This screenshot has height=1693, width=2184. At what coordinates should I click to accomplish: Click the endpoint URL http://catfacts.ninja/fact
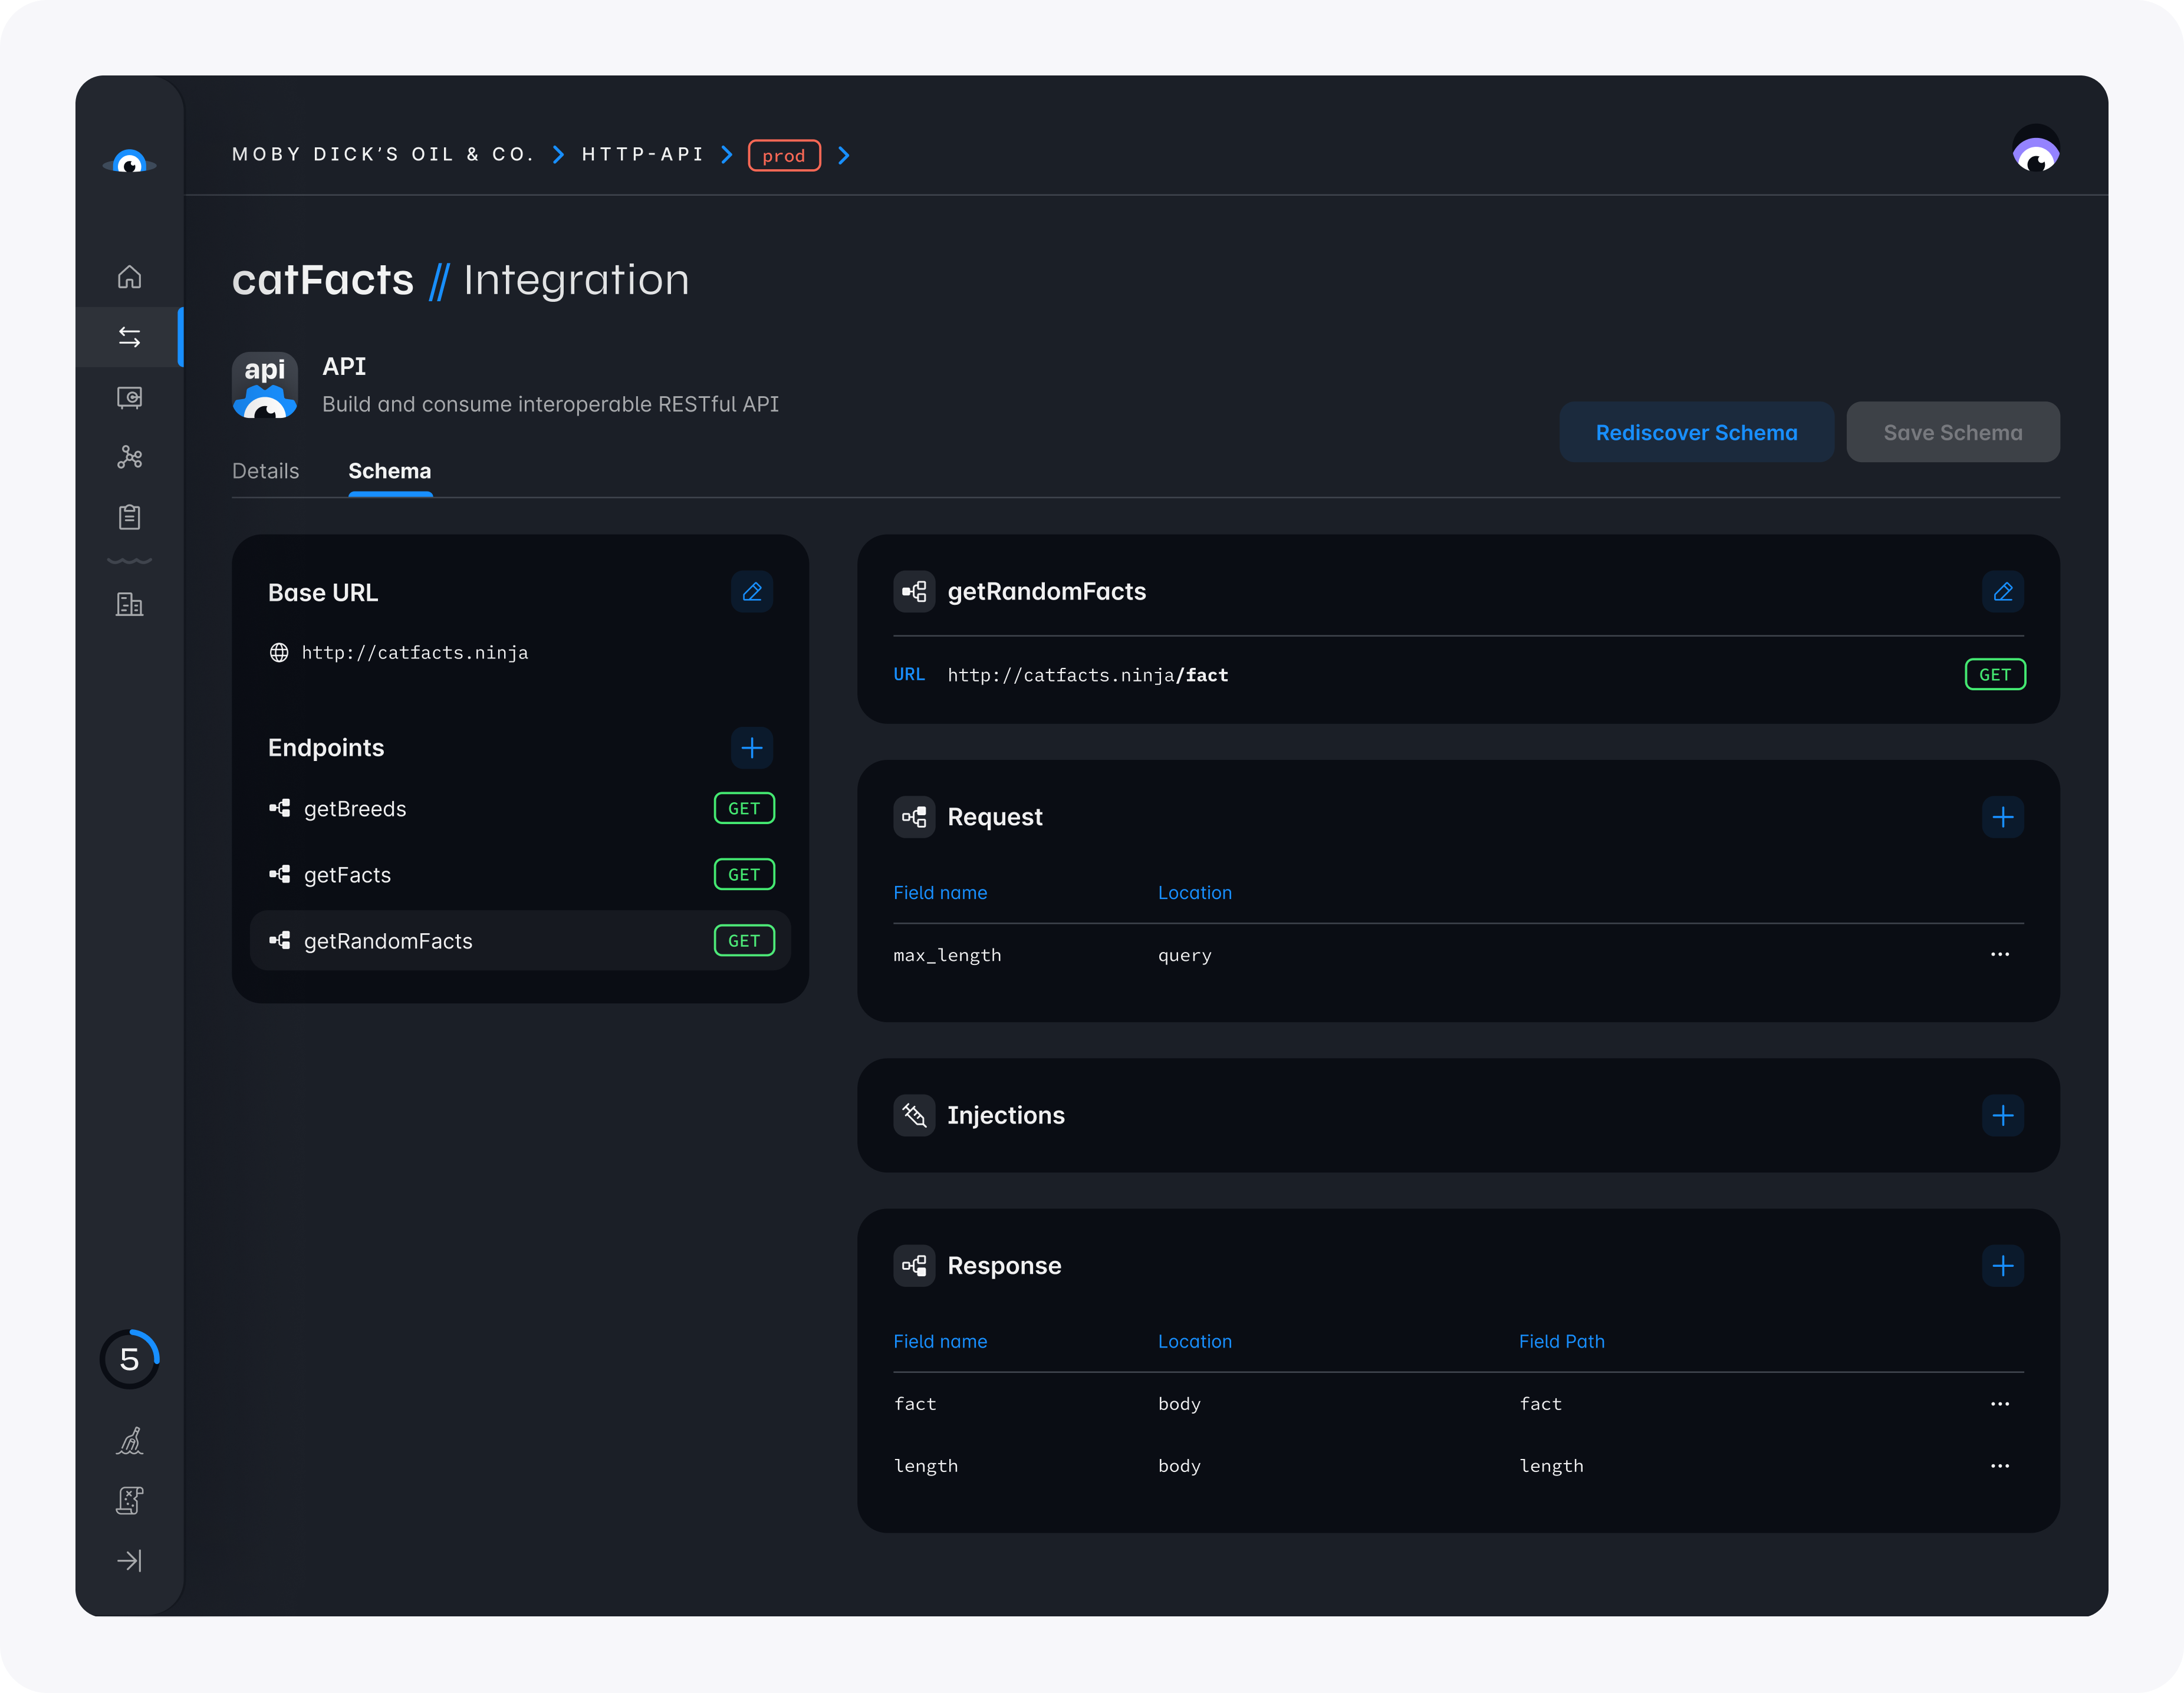click(1087, 675)
